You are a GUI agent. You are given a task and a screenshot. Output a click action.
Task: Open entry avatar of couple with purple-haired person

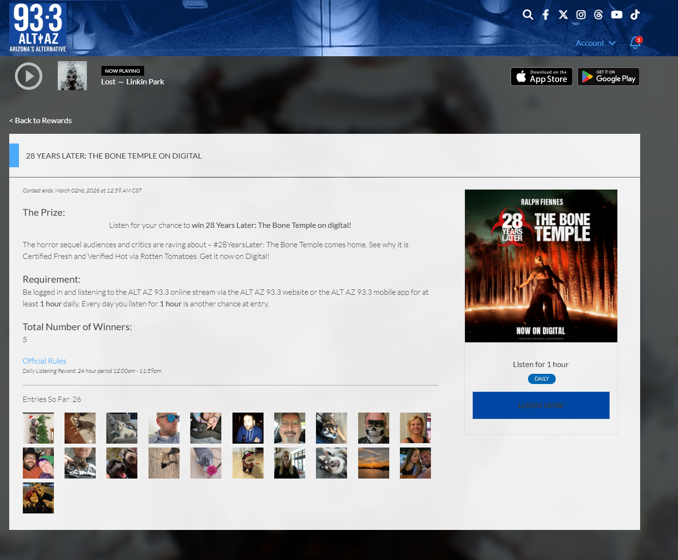click(x=38, y=463)
